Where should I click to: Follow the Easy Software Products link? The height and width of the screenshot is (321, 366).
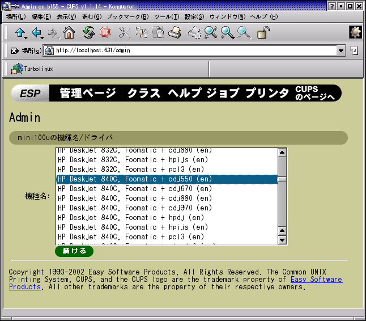coord(317,280)
